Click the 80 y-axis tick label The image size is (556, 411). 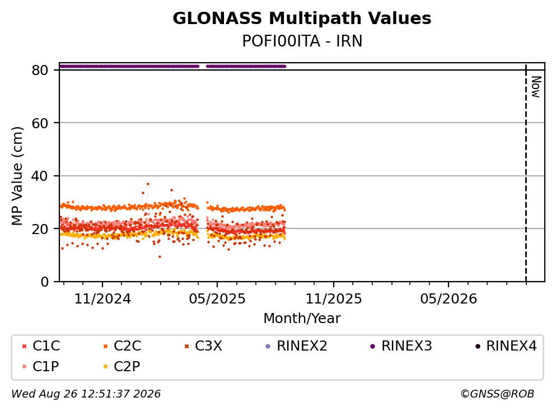click(x=40, y=70)
